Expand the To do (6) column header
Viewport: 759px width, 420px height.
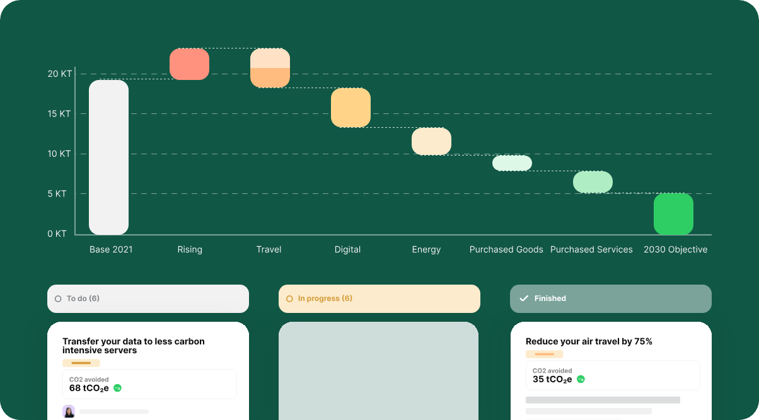148,298
